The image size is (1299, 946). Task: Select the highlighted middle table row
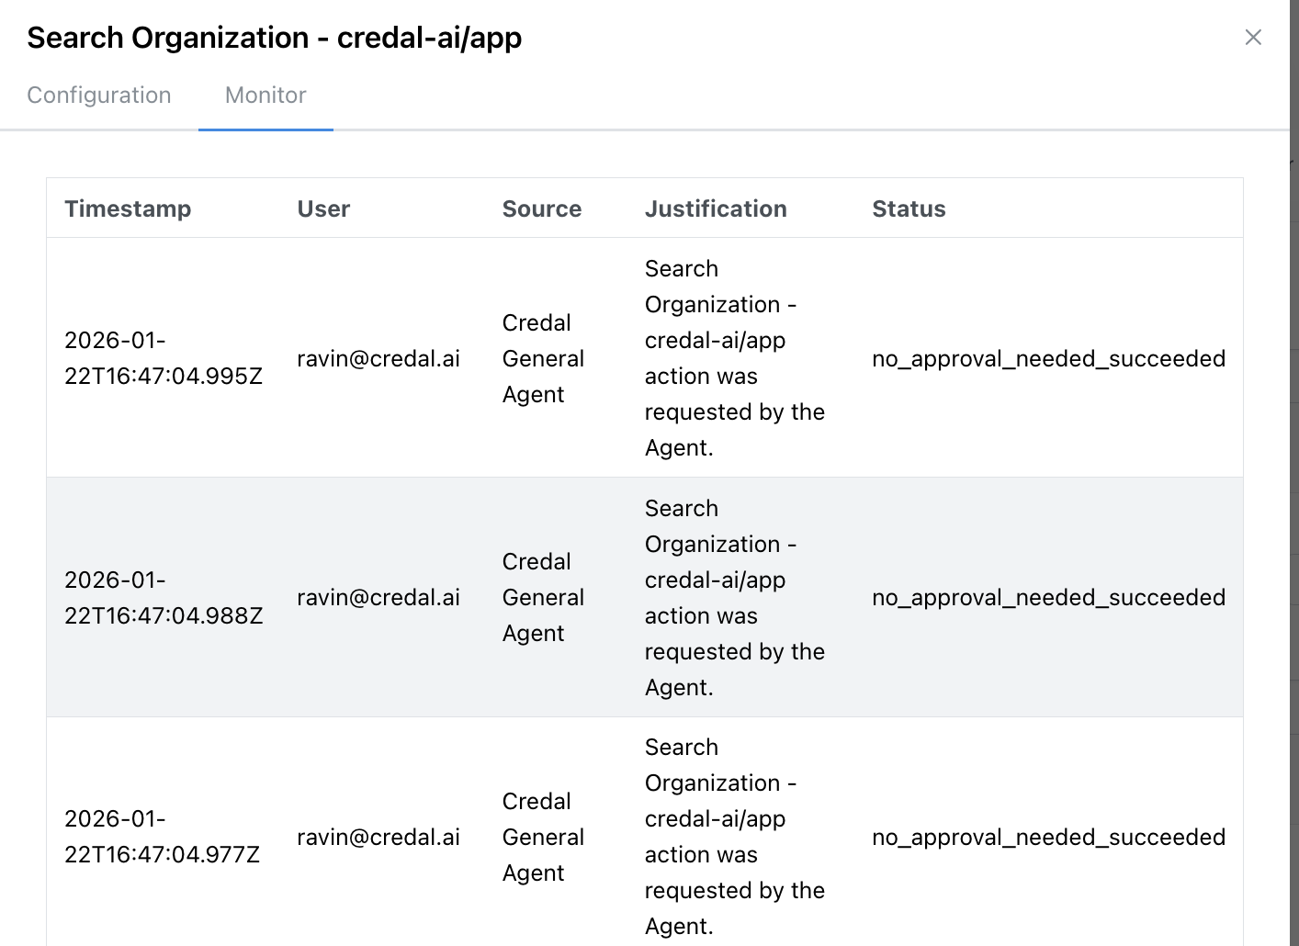pos(643,597)
